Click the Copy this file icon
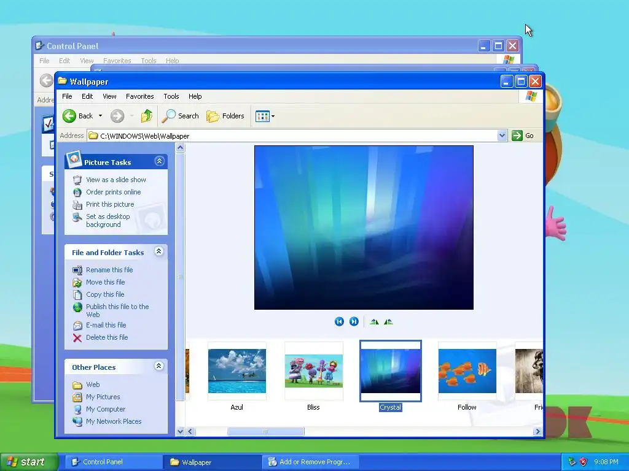 click(77, 295)
